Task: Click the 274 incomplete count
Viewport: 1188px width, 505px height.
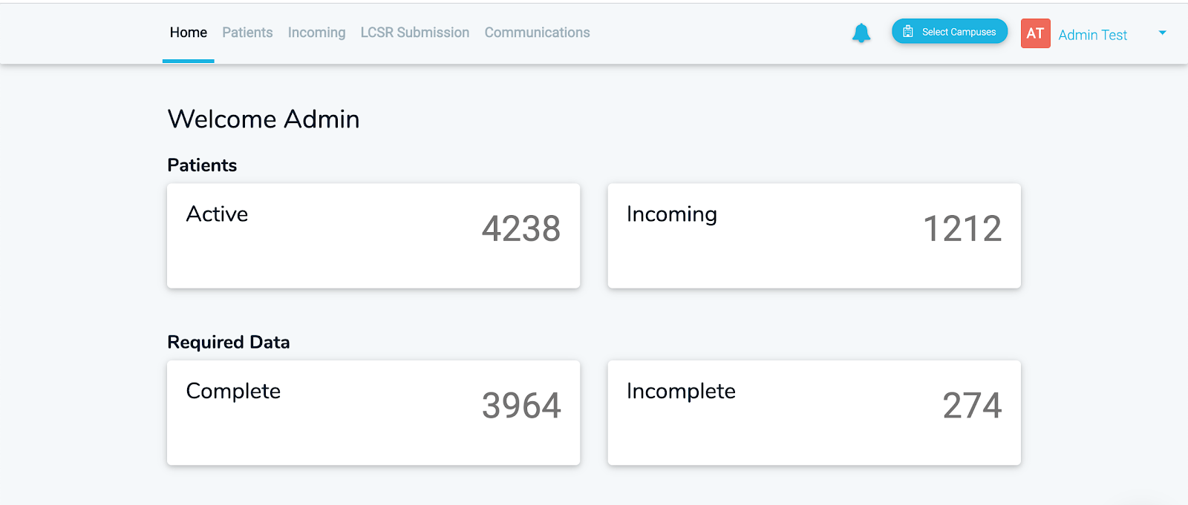Action: click(x=973, y=406)
